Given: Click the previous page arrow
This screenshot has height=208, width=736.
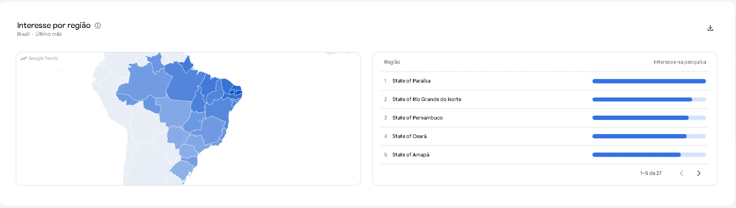Looking at the screenshot, I should [x=681, y=173].
